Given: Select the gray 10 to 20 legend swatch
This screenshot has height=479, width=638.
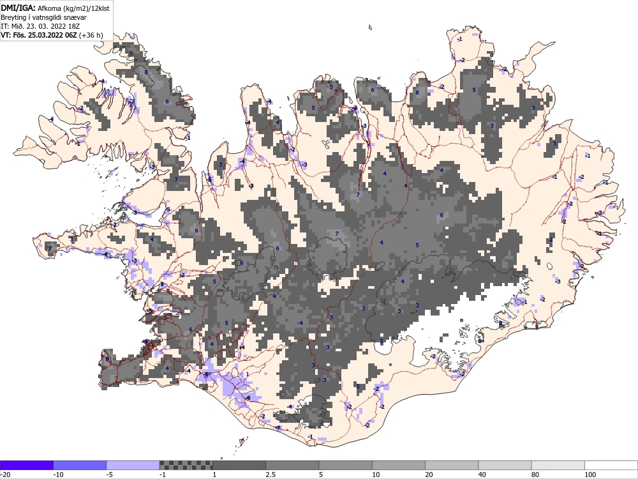Looking at the screenshot, I should tap(399, 465).
